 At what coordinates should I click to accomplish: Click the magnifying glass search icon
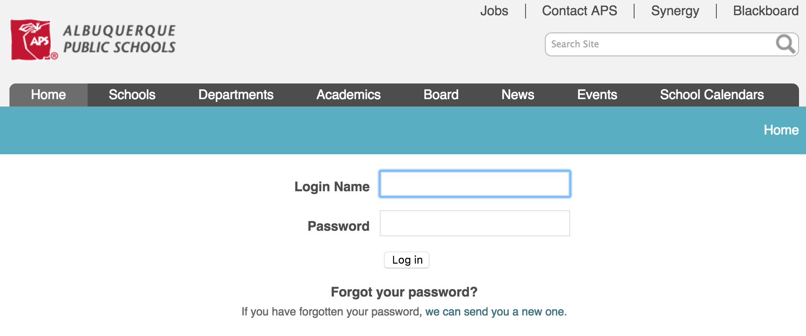click(785, 44)
